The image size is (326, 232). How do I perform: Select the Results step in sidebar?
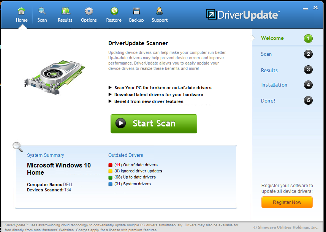click(x=269, y=70)
